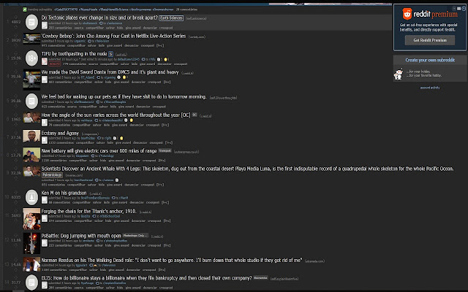
Task: Click the gold award icon on the TIFU post
Action: 166,59
